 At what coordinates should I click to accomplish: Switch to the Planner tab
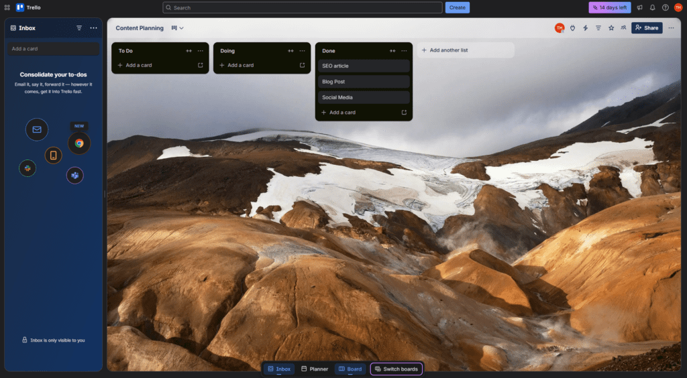click(315, 369)
